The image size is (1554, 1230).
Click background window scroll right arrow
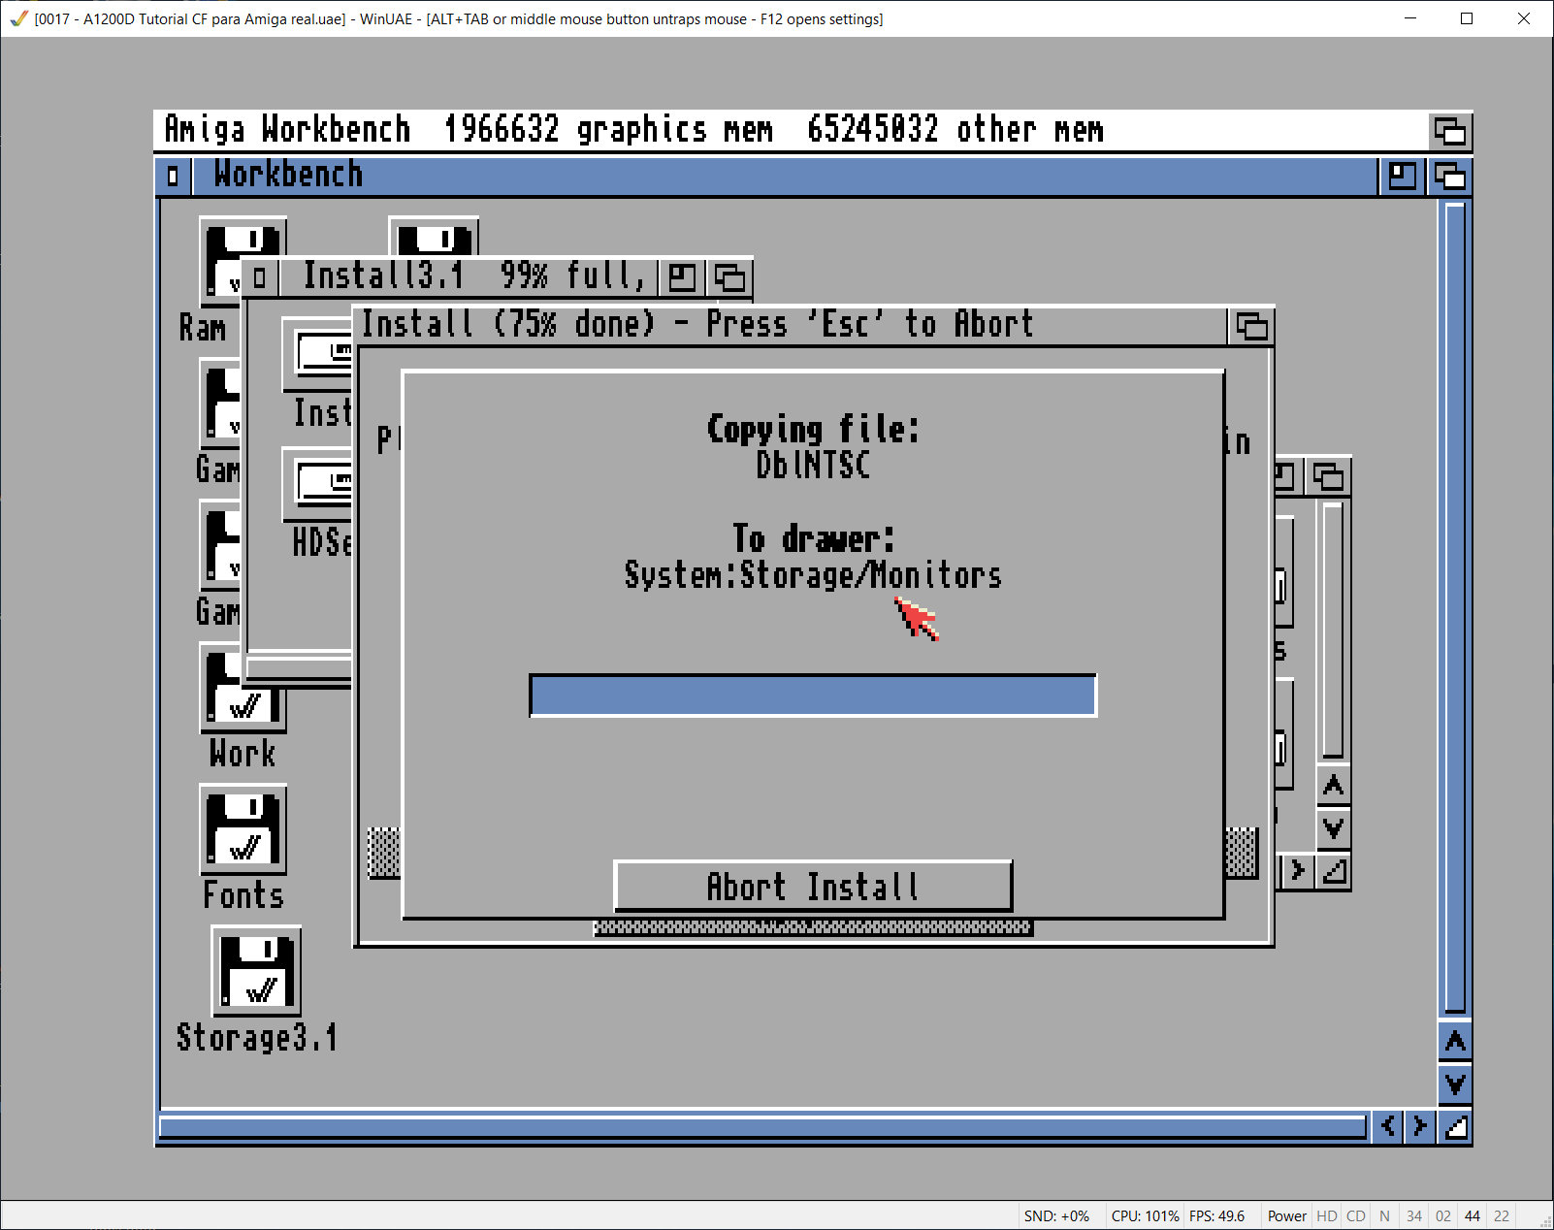[1297, 871]
